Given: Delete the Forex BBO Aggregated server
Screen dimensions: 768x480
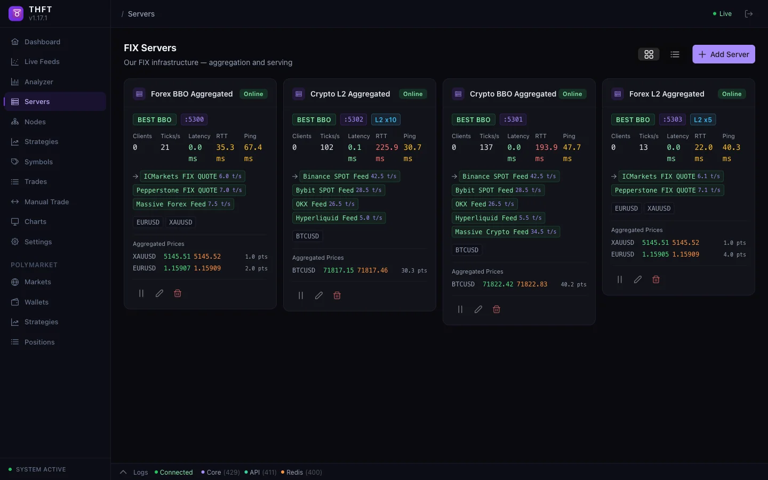Looking at the screenshot, I should (178, 293).
